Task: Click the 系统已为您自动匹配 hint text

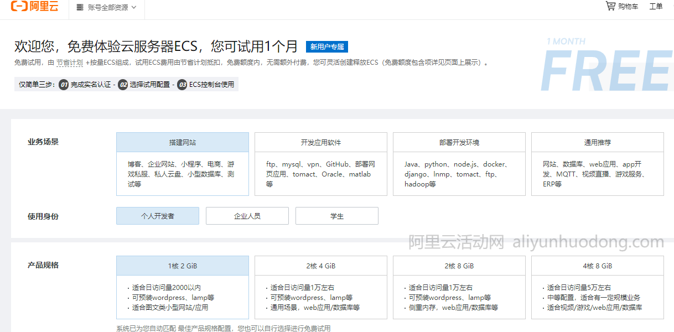Action: pyautogui.click(x=223, y=328)
